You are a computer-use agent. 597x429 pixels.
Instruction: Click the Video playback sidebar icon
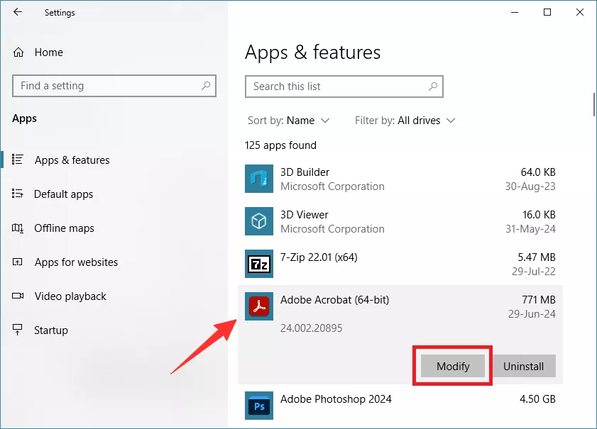point(17,296)
